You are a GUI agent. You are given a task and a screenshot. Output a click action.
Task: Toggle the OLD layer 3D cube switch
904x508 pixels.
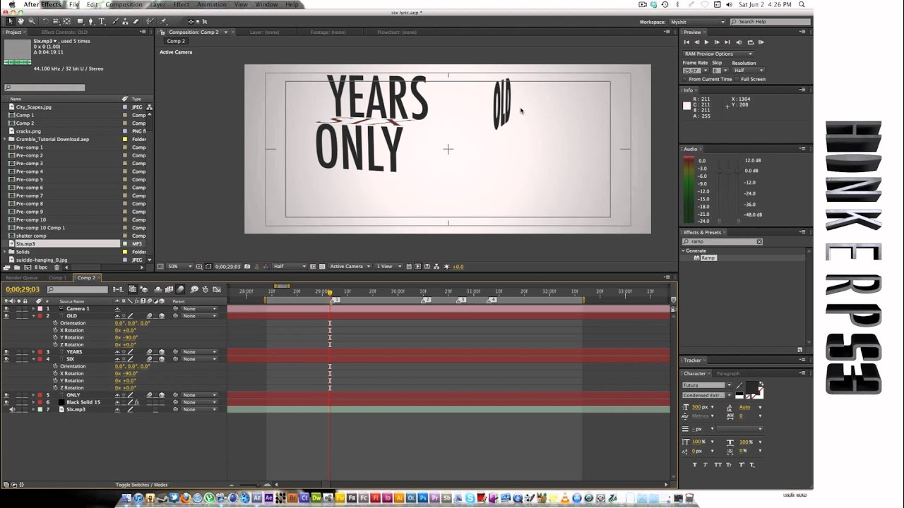pyautogui.click(x=161, y=315)
